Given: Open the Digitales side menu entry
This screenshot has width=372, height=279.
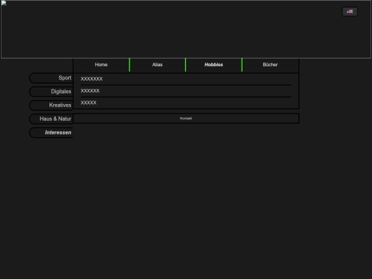Looking at the screenshot, I should (x=51, y=92).
